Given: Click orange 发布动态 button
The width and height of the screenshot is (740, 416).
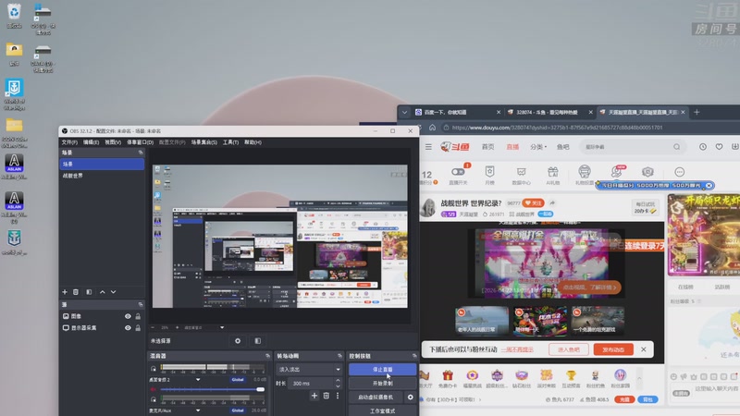Looking at the screenshot, I should (613, 349).
